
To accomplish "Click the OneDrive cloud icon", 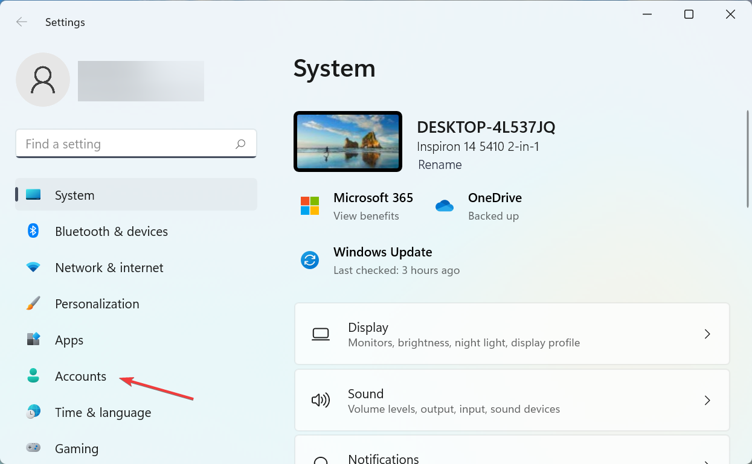I will point(445,206).
